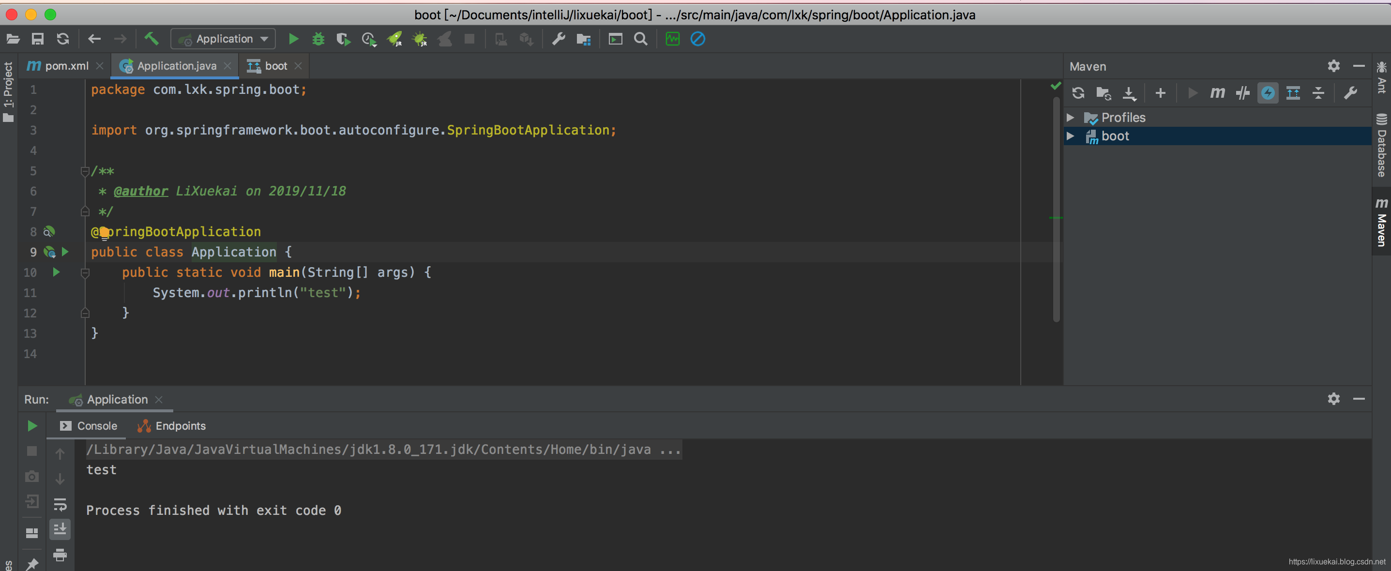
Task: Close the boot editor tab
Action: 298,66
